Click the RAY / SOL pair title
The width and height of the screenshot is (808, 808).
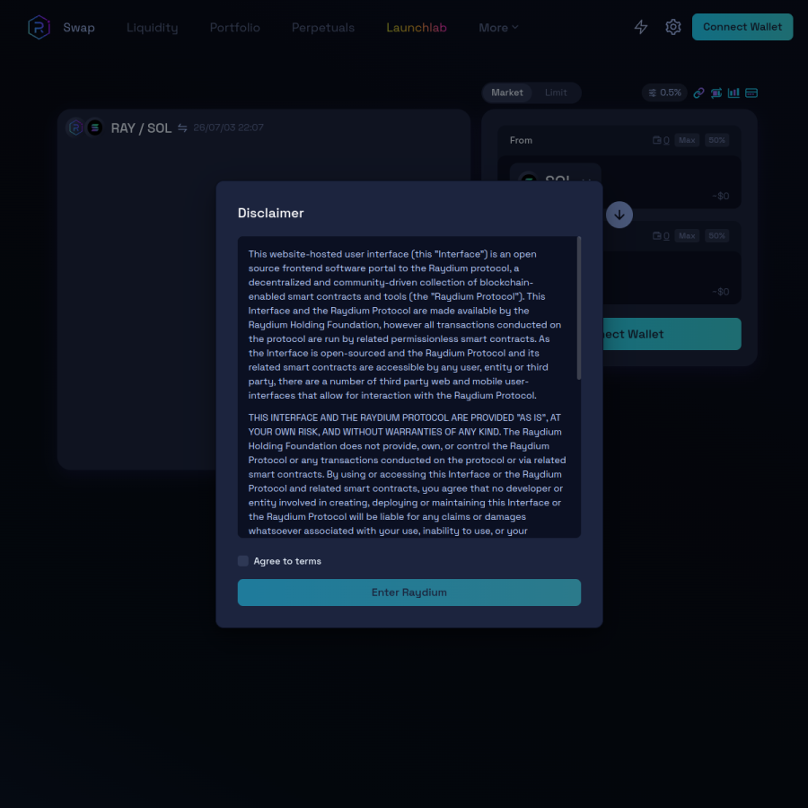click(141, 127)
